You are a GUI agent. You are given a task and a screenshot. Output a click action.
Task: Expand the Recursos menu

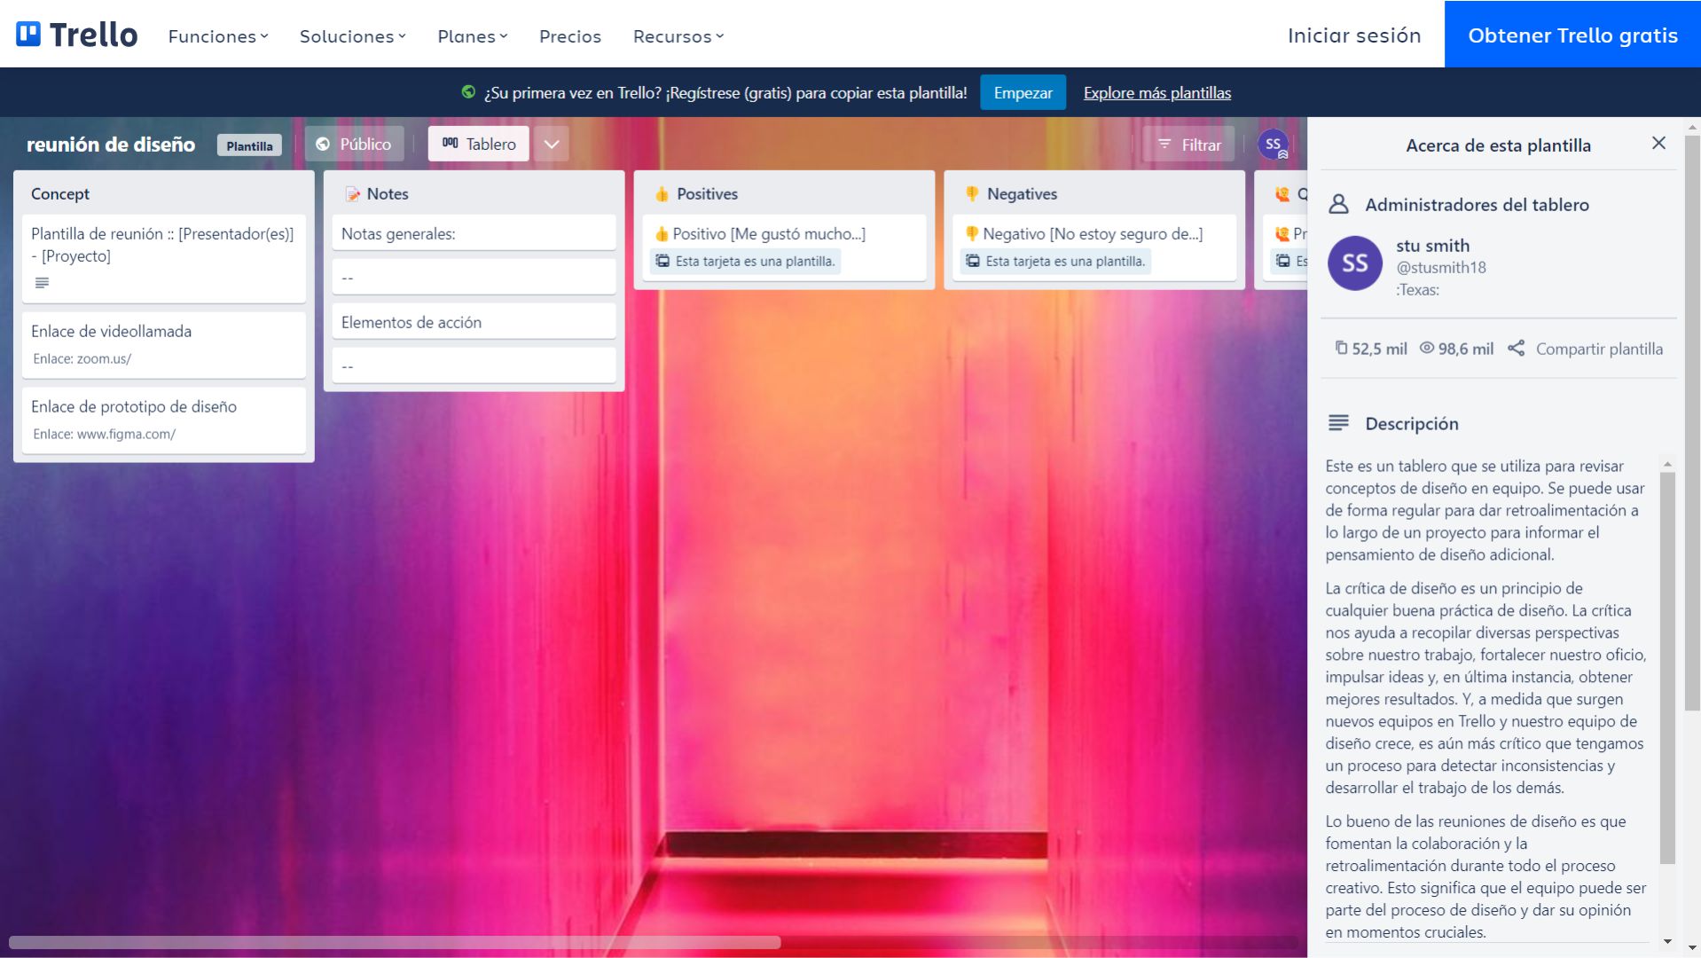pos(678,36)
